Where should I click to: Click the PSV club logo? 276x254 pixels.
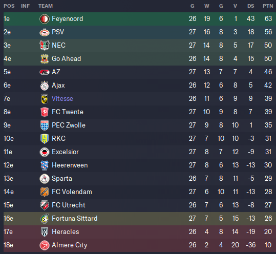45,32
